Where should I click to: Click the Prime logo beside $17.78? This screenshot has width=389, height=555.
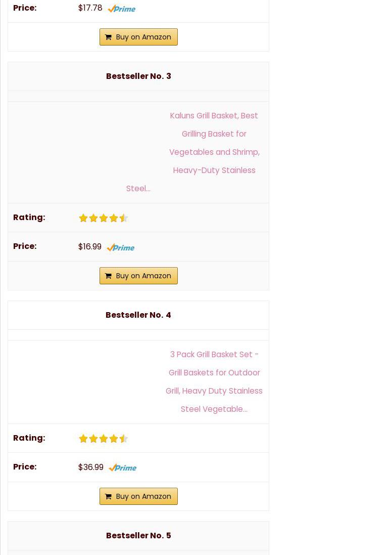coord(121,9)
